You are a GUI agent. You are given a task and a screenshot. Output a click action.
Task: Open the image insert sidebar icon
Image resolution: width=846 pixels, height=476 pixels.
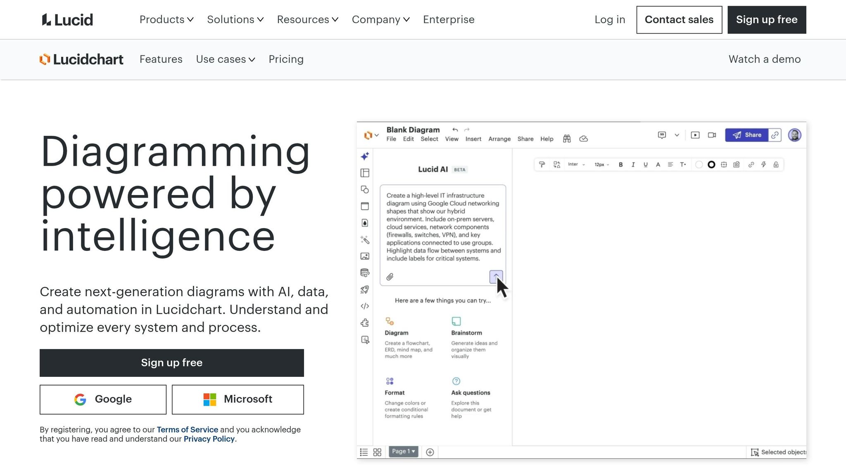365,256
